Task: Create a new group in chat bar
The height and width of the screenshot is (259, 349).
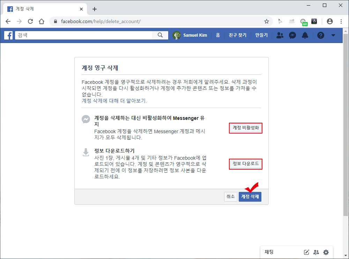Action: pos(316,252)
